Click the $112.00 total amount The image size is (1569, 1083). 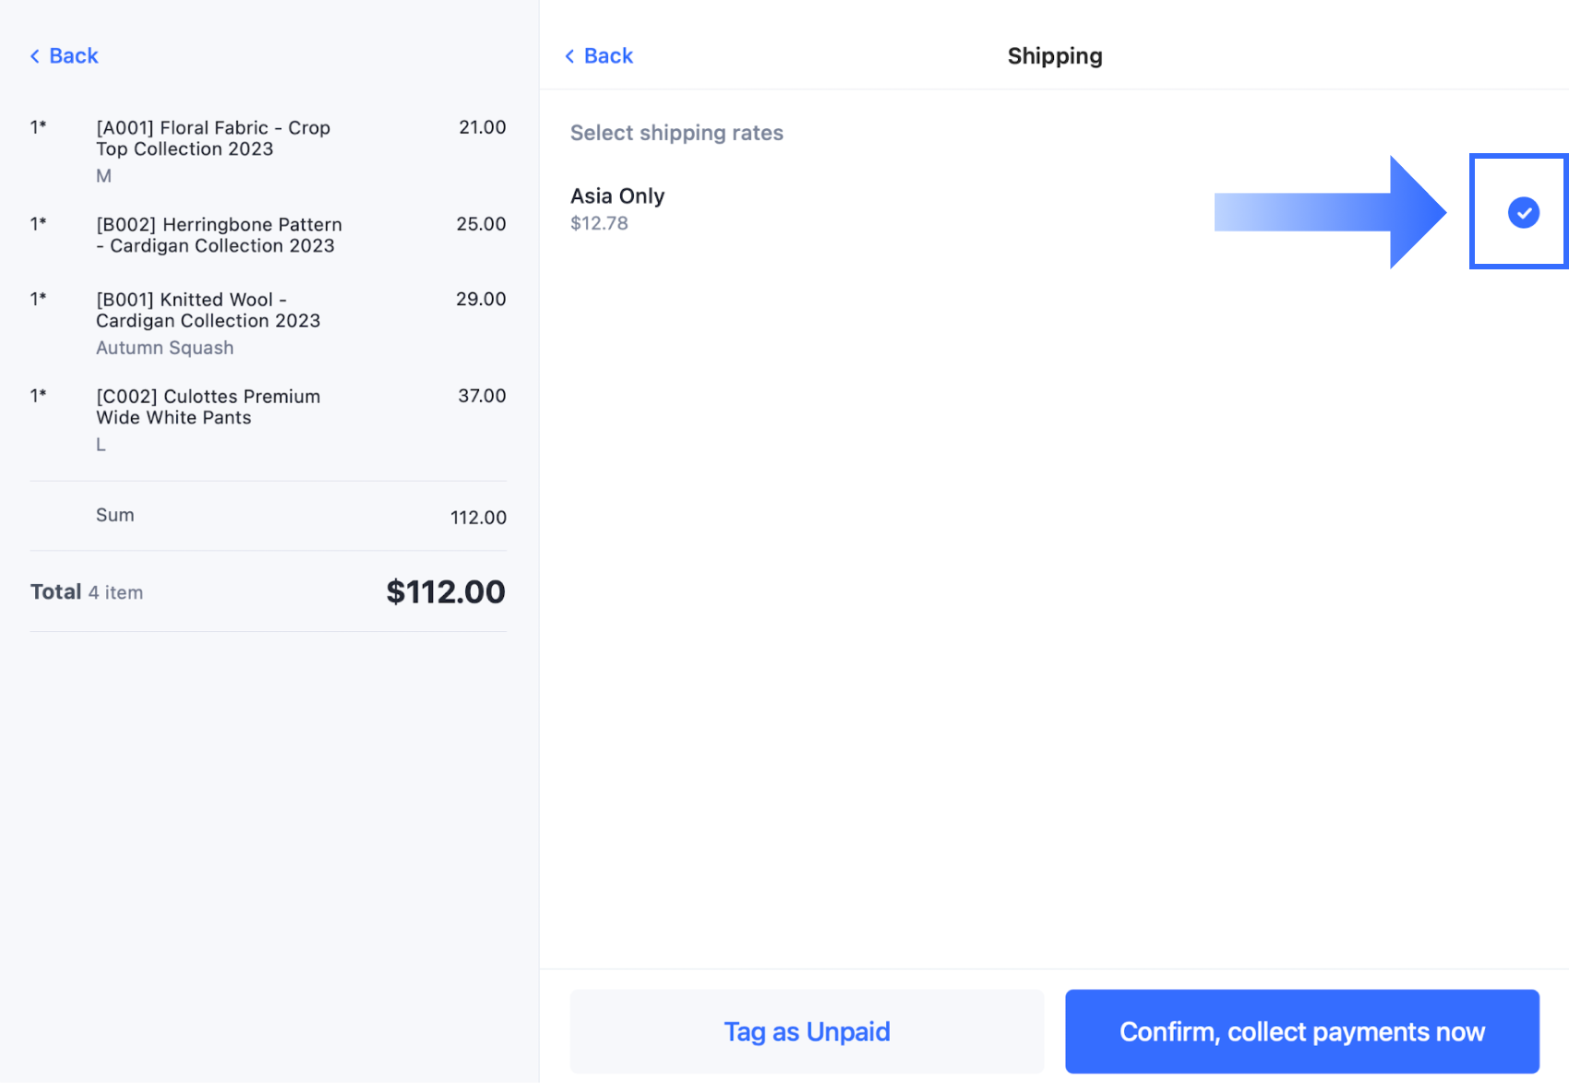(x=445, y=592)
